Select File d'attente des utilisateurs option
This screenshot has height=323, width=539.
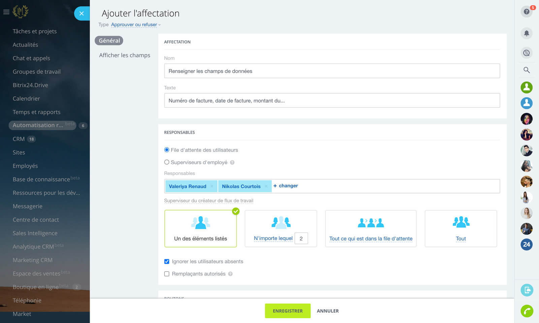[167, 150]
